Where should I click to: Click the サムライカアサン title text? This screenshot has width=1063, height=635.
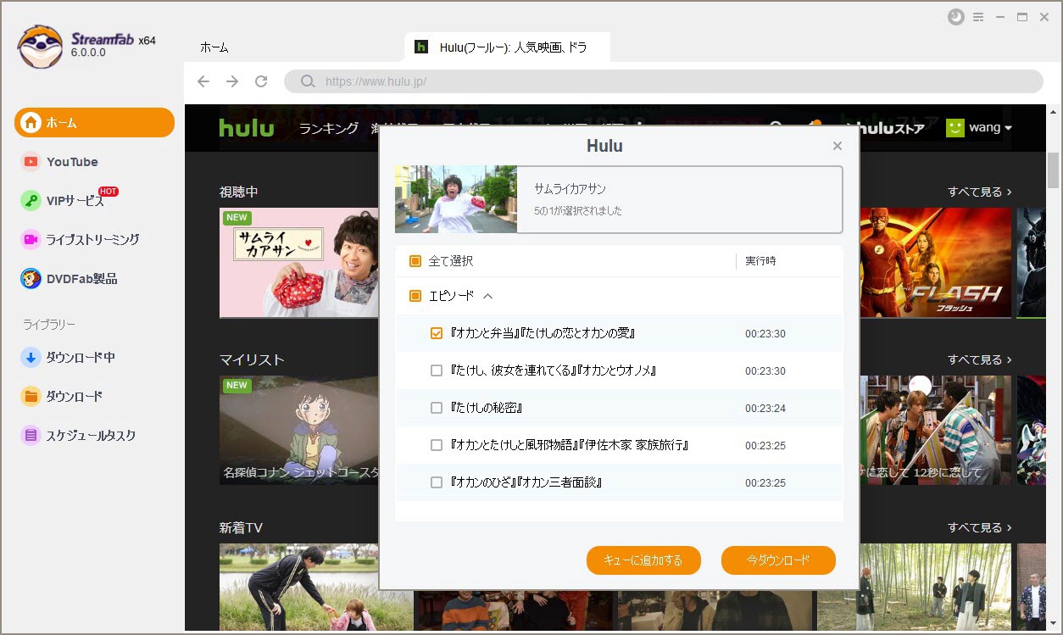(570, 189)
